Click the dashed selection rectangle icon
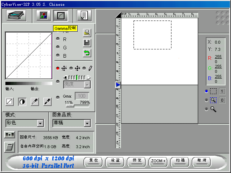The image size is (231, 173). tap(213, 91)
